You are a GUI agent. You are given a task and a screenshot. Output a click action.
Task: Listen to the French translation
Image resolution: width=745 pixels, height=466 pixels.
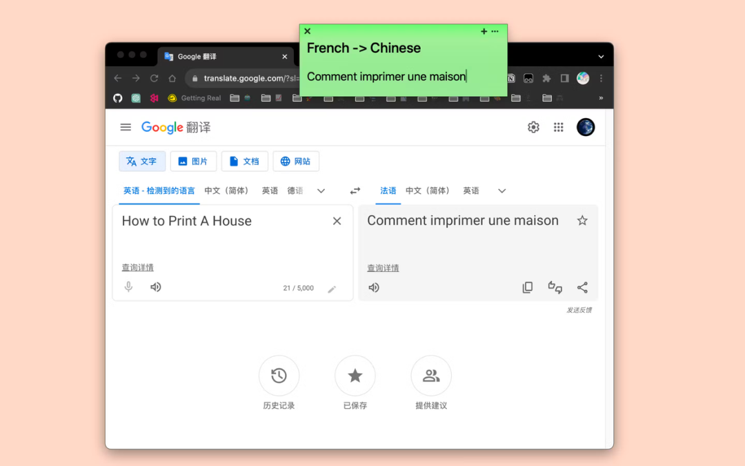(374, 287)
